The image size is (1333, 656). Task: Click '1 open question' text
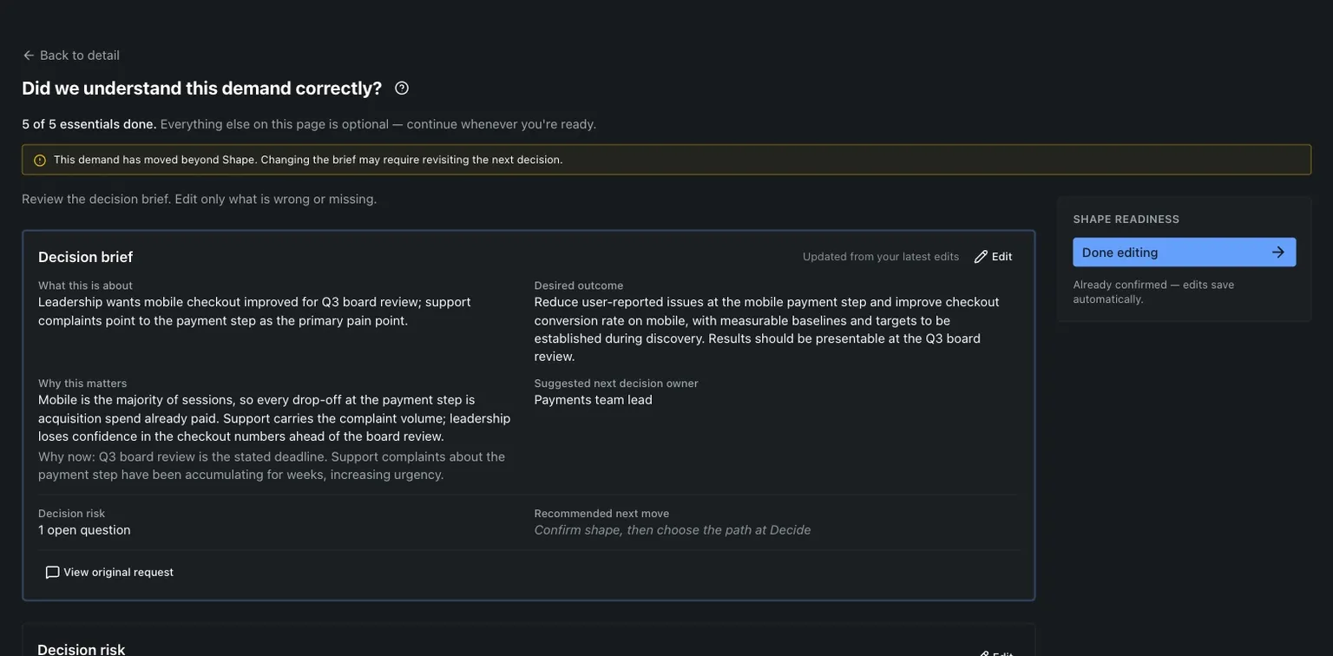[84, 530]
